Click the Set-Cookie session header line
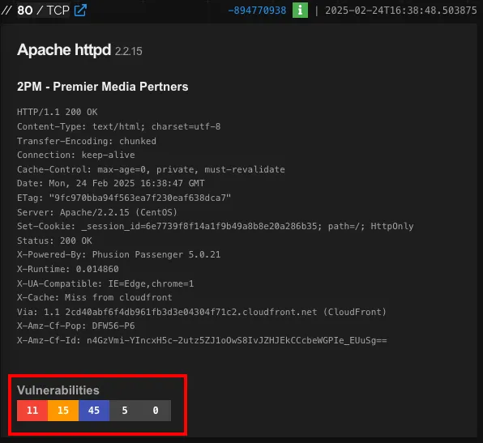Image resolution: width=483 pixels, height=443 pixels. (216, 226)
